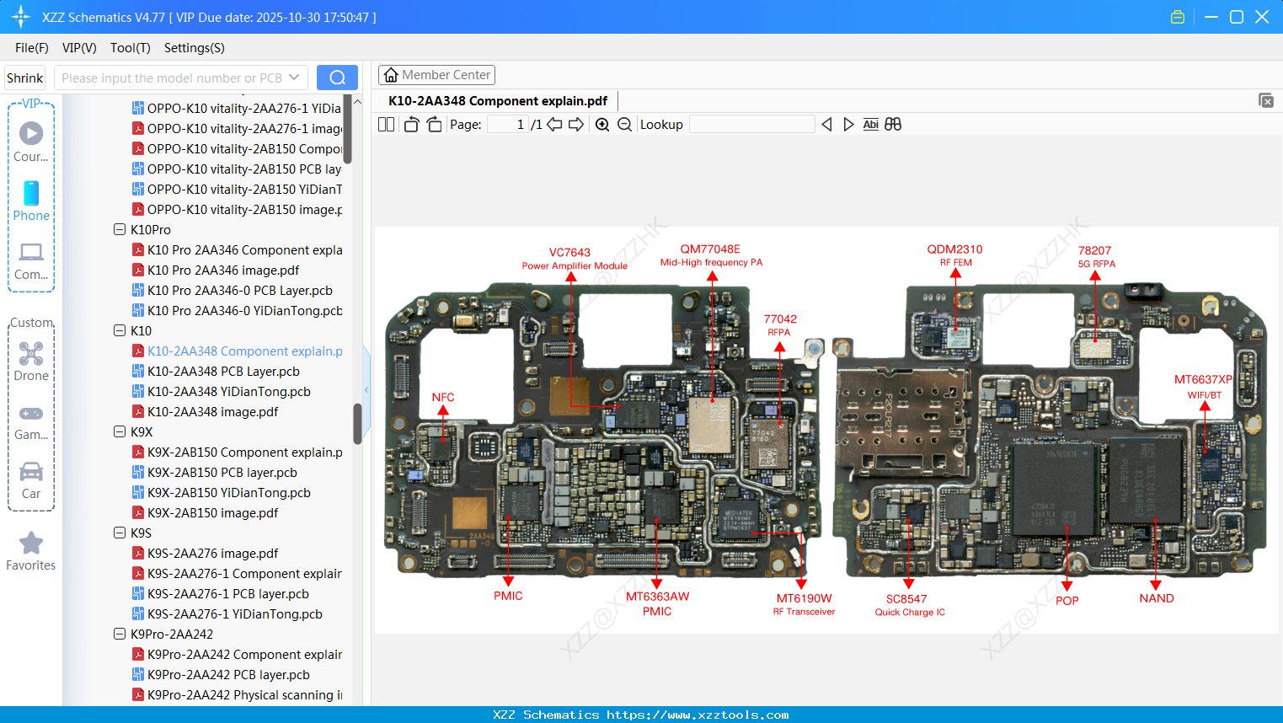
Task: Toggle the Abi match-case lookup option
Action: pyautogui.click(x=870, y=124)
